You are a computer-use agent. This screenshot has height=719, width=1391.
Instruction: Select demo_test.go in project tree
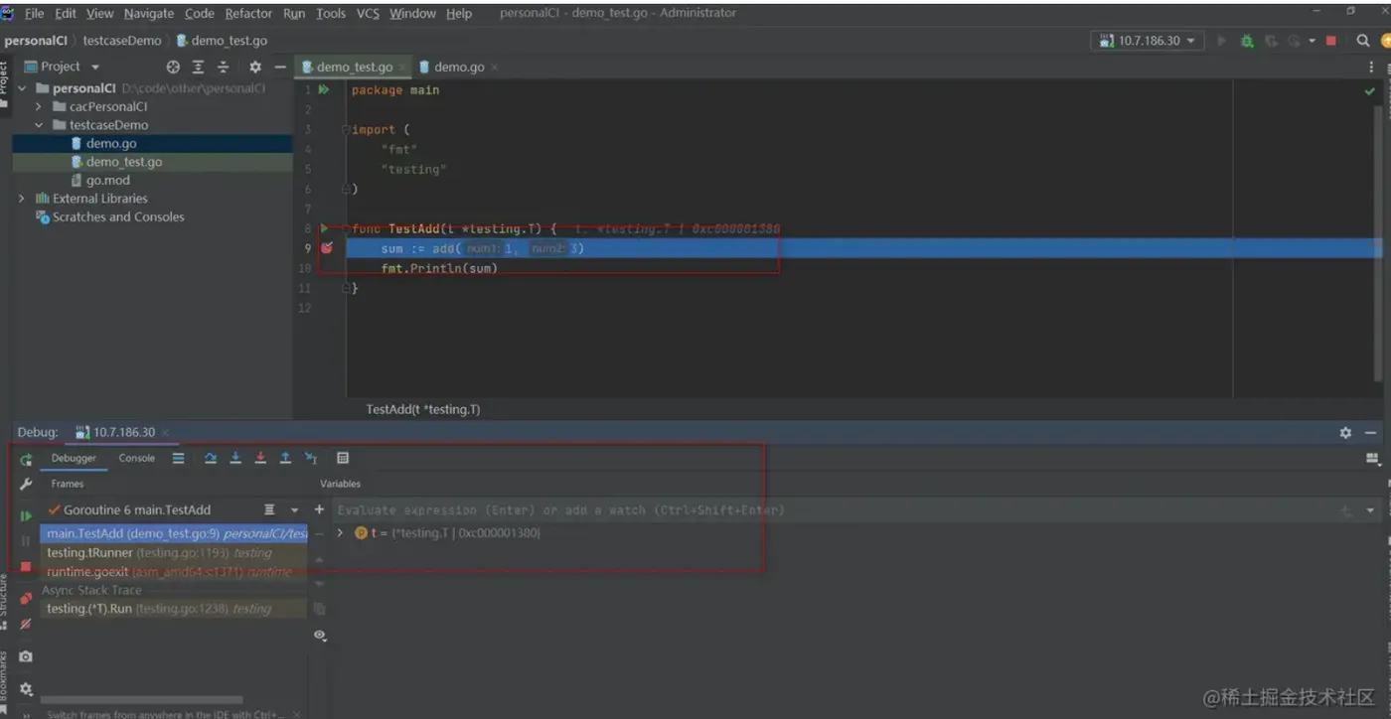click(x=123, y=162)
